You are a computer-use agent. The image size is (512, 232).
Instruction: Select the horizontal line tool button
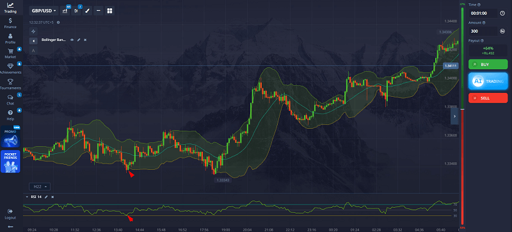99,11
